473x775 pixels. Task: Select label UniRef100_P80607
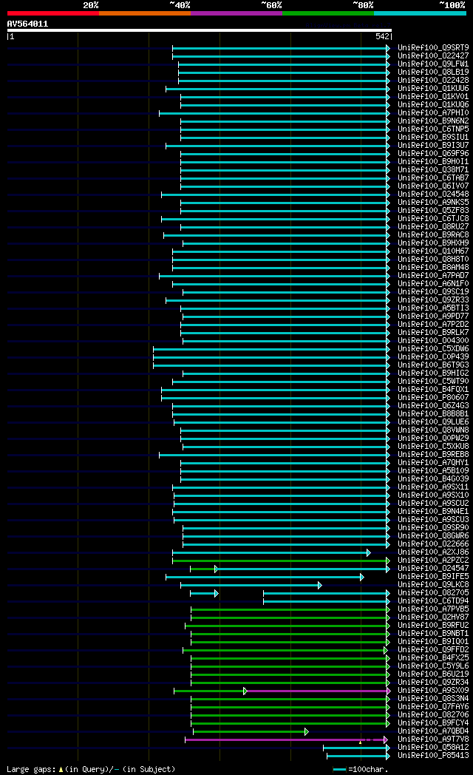[x=433, y=397]
